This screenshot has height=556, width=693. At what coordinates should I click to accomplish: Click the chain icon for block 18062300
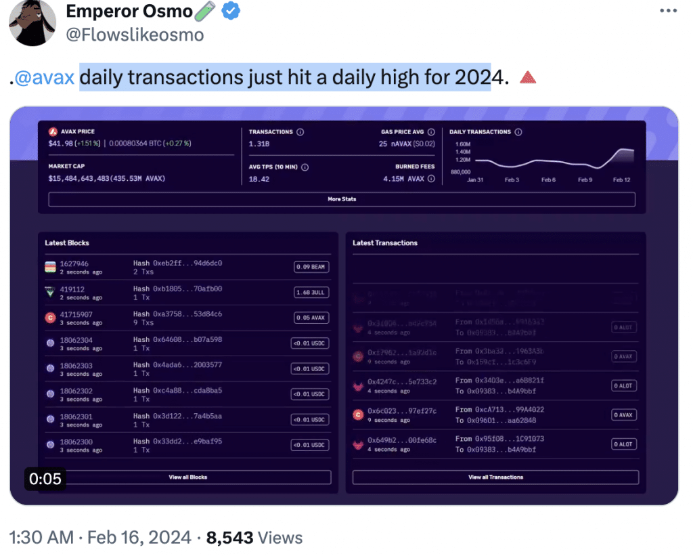[50, 445]
